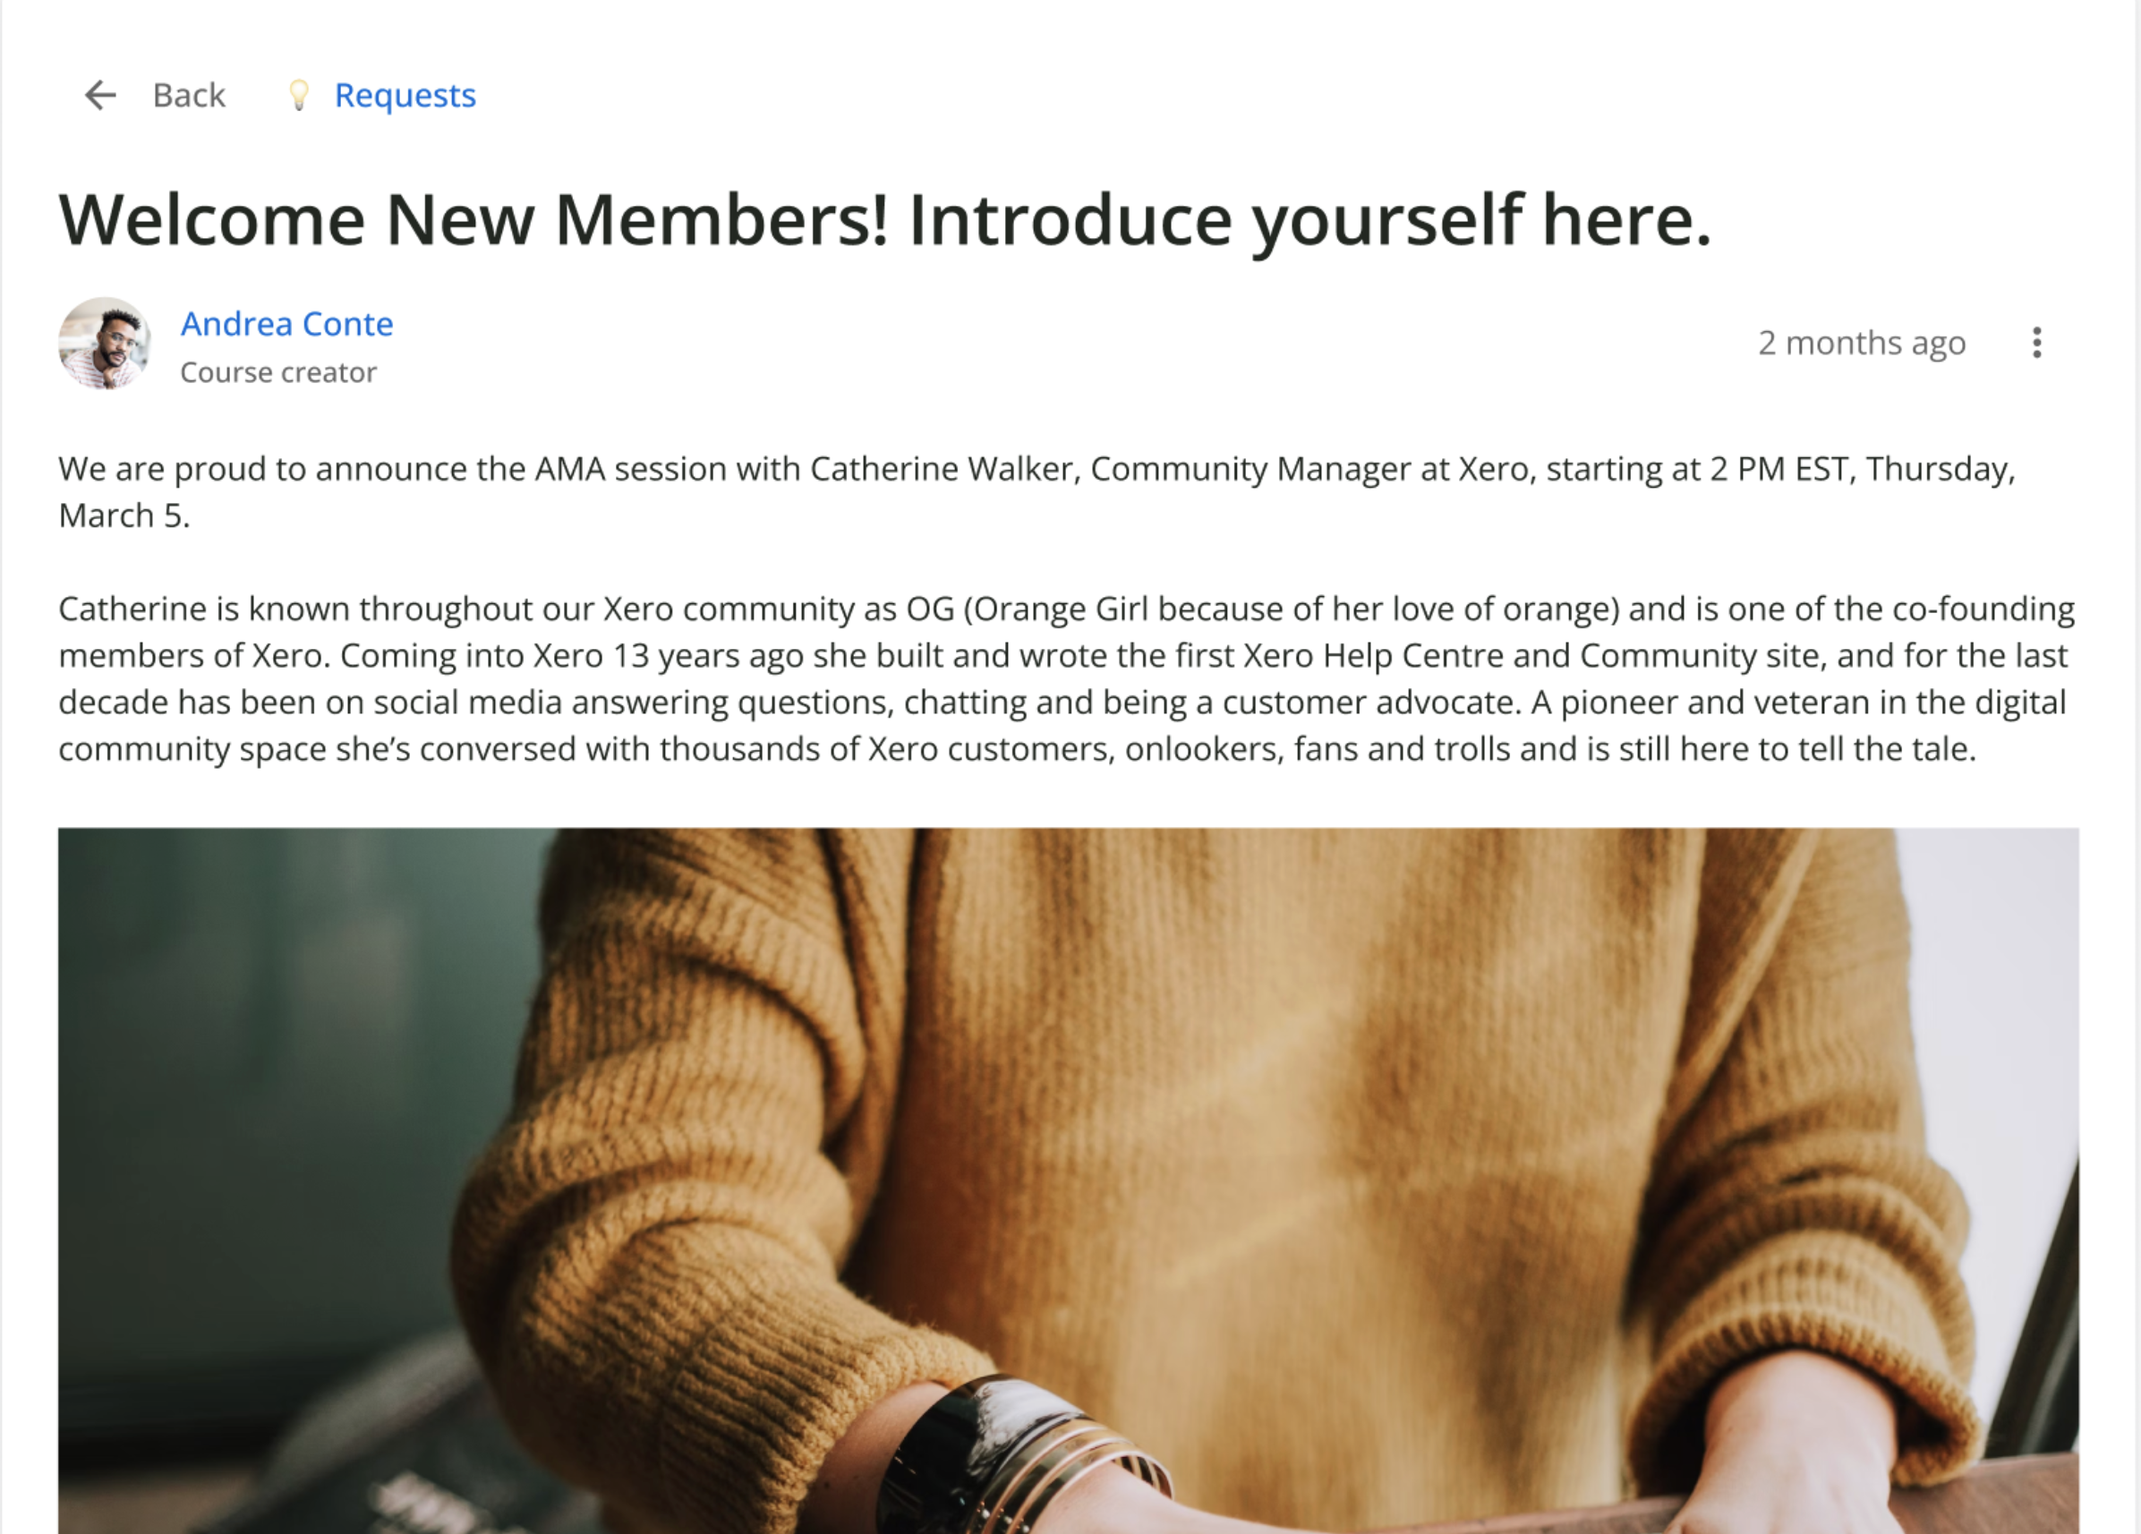2141x1534 pixels.
Task: Go back using the Back label
Action: [189, 96]
